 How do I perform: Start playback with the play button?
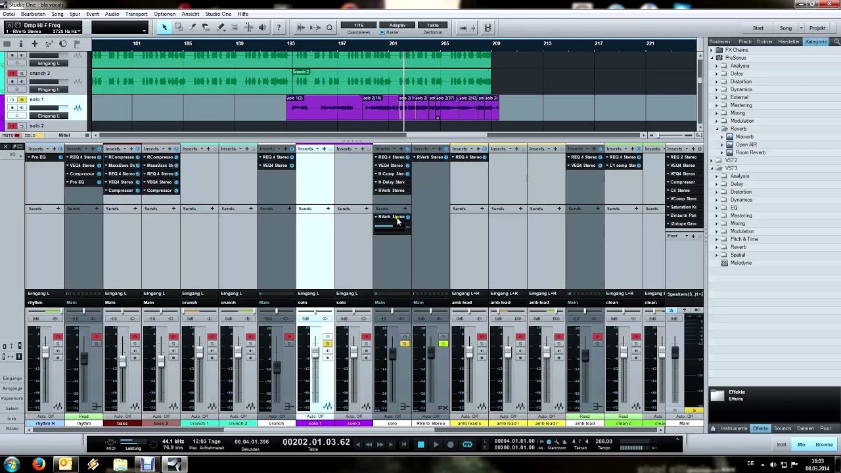436,445
